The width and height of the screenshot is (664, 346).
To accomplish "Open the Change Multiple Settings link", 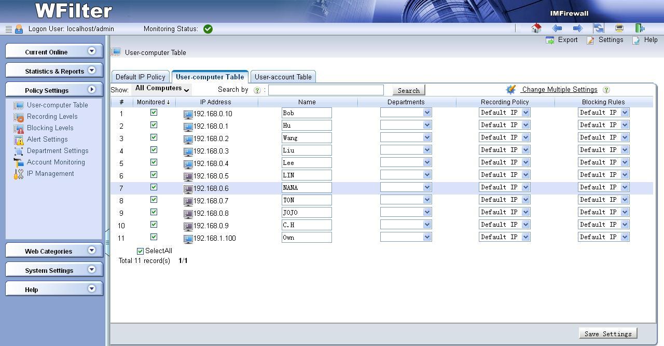I will coord(559,90).
